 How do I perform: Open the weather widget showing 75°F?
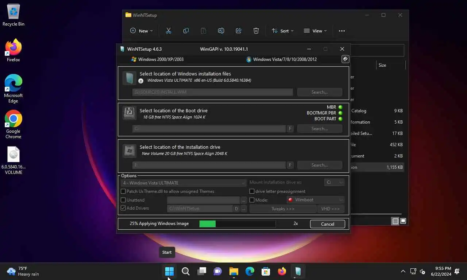pos(23,271)
